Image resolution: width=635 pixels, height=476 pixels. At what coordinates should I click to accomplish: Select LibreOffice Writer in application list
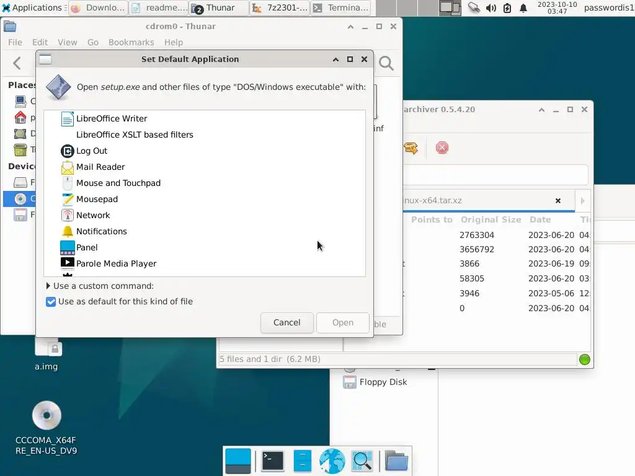point(205,118)
